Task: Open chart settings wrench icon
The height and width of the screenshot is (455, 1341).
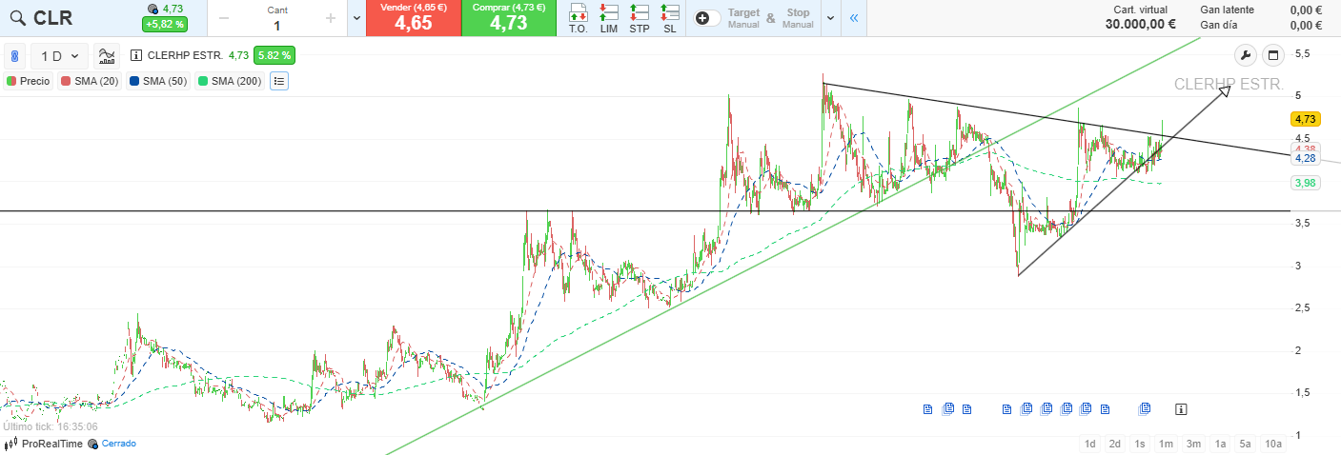Action: [1245, 55]
